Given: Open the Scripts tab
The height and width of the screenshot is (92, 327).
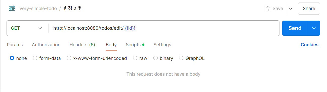Looking at the screenshot, I should (x=135, y=45).
